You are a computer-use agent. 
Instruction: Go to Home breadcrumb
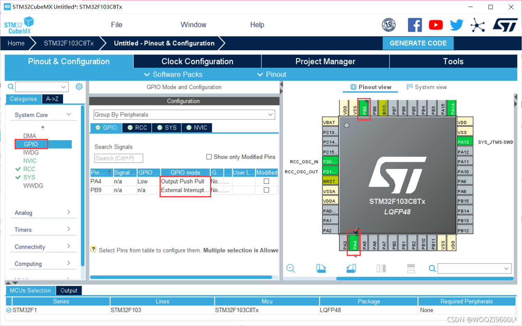16,43
